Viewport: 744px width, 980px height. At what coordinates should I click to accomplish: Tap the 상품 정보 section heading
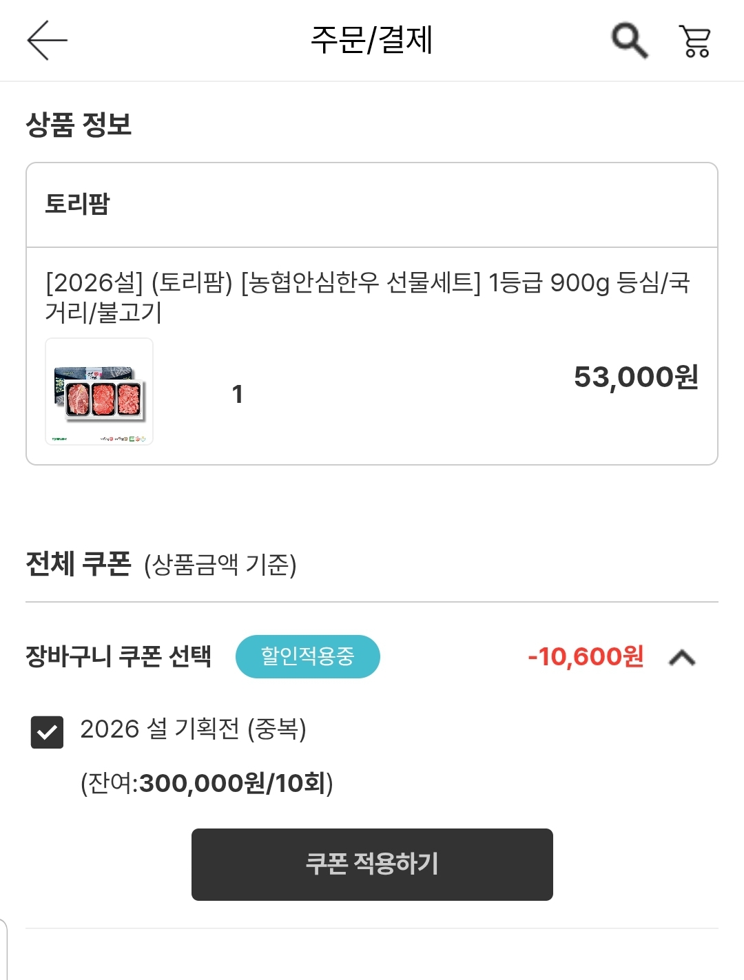(x=79, y=125)
